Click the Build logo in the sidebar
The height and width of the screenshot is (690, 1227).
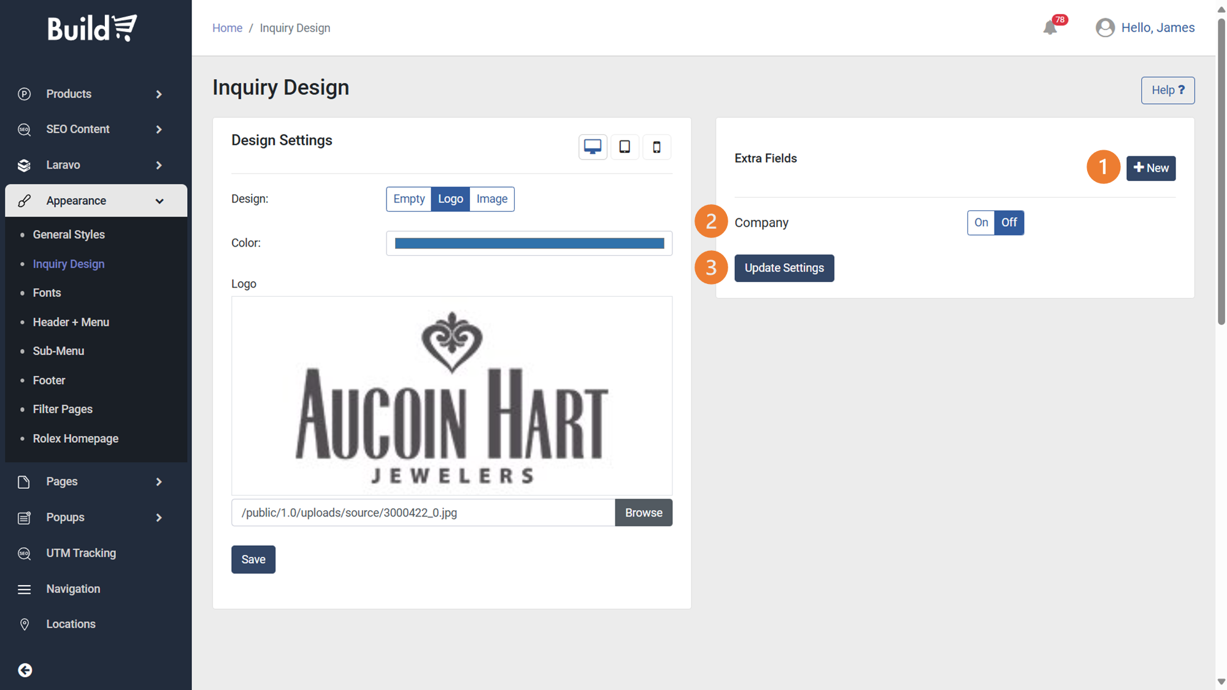[x=93, y=28]
